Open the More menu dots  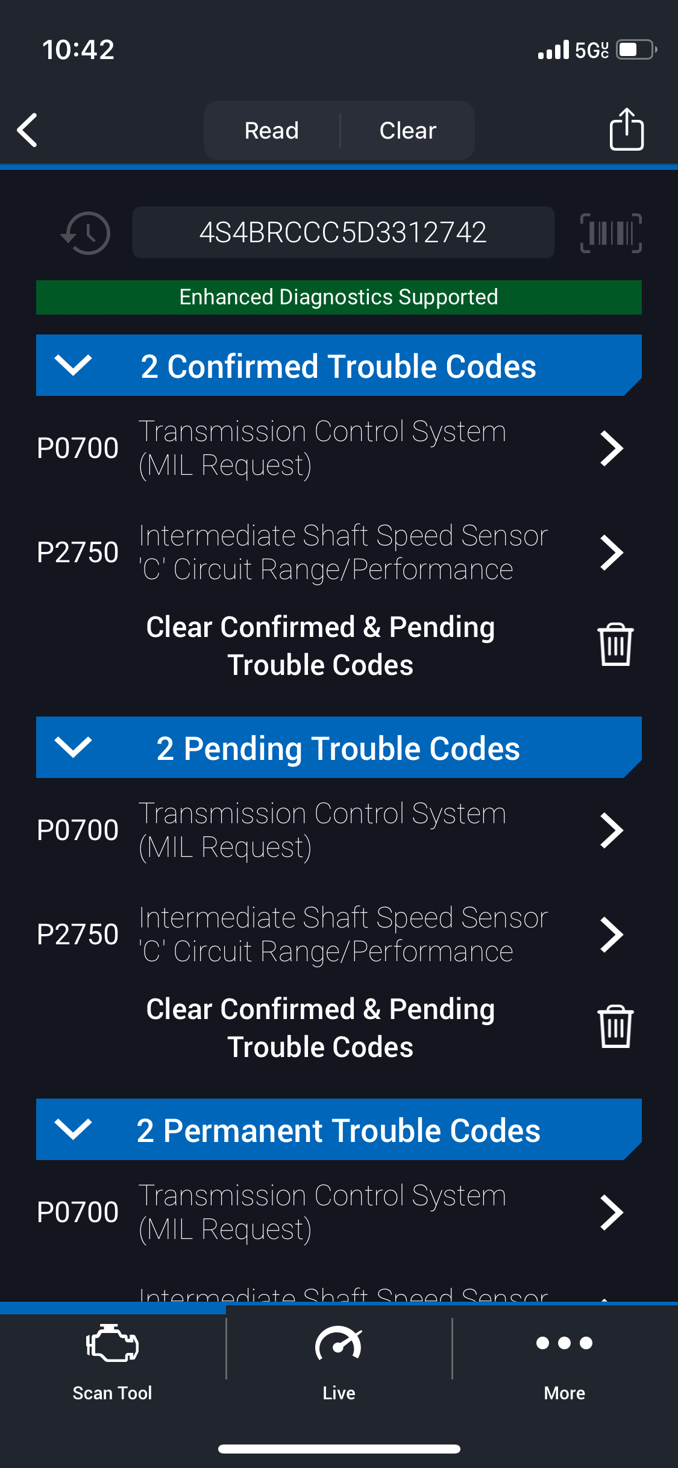tap(564, 1359)
